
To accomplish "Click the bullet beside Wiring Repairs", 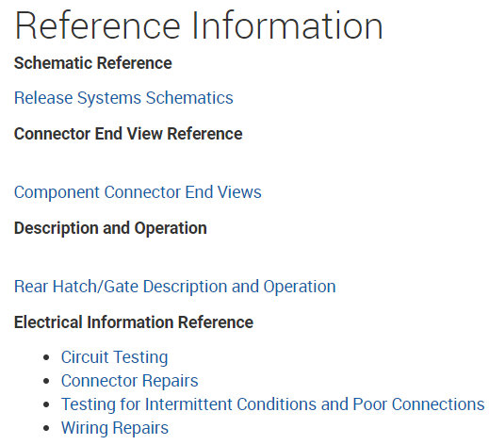I will (46, 428).
